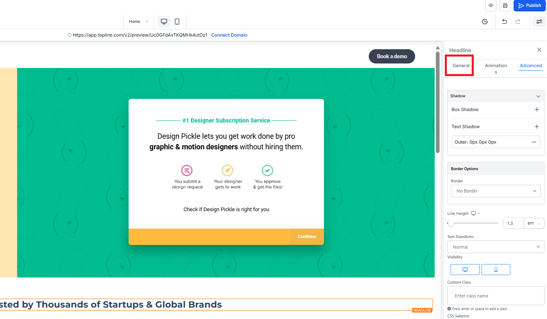Click the Continue button
Screen dimensions: 547x319
pos(307,236)
